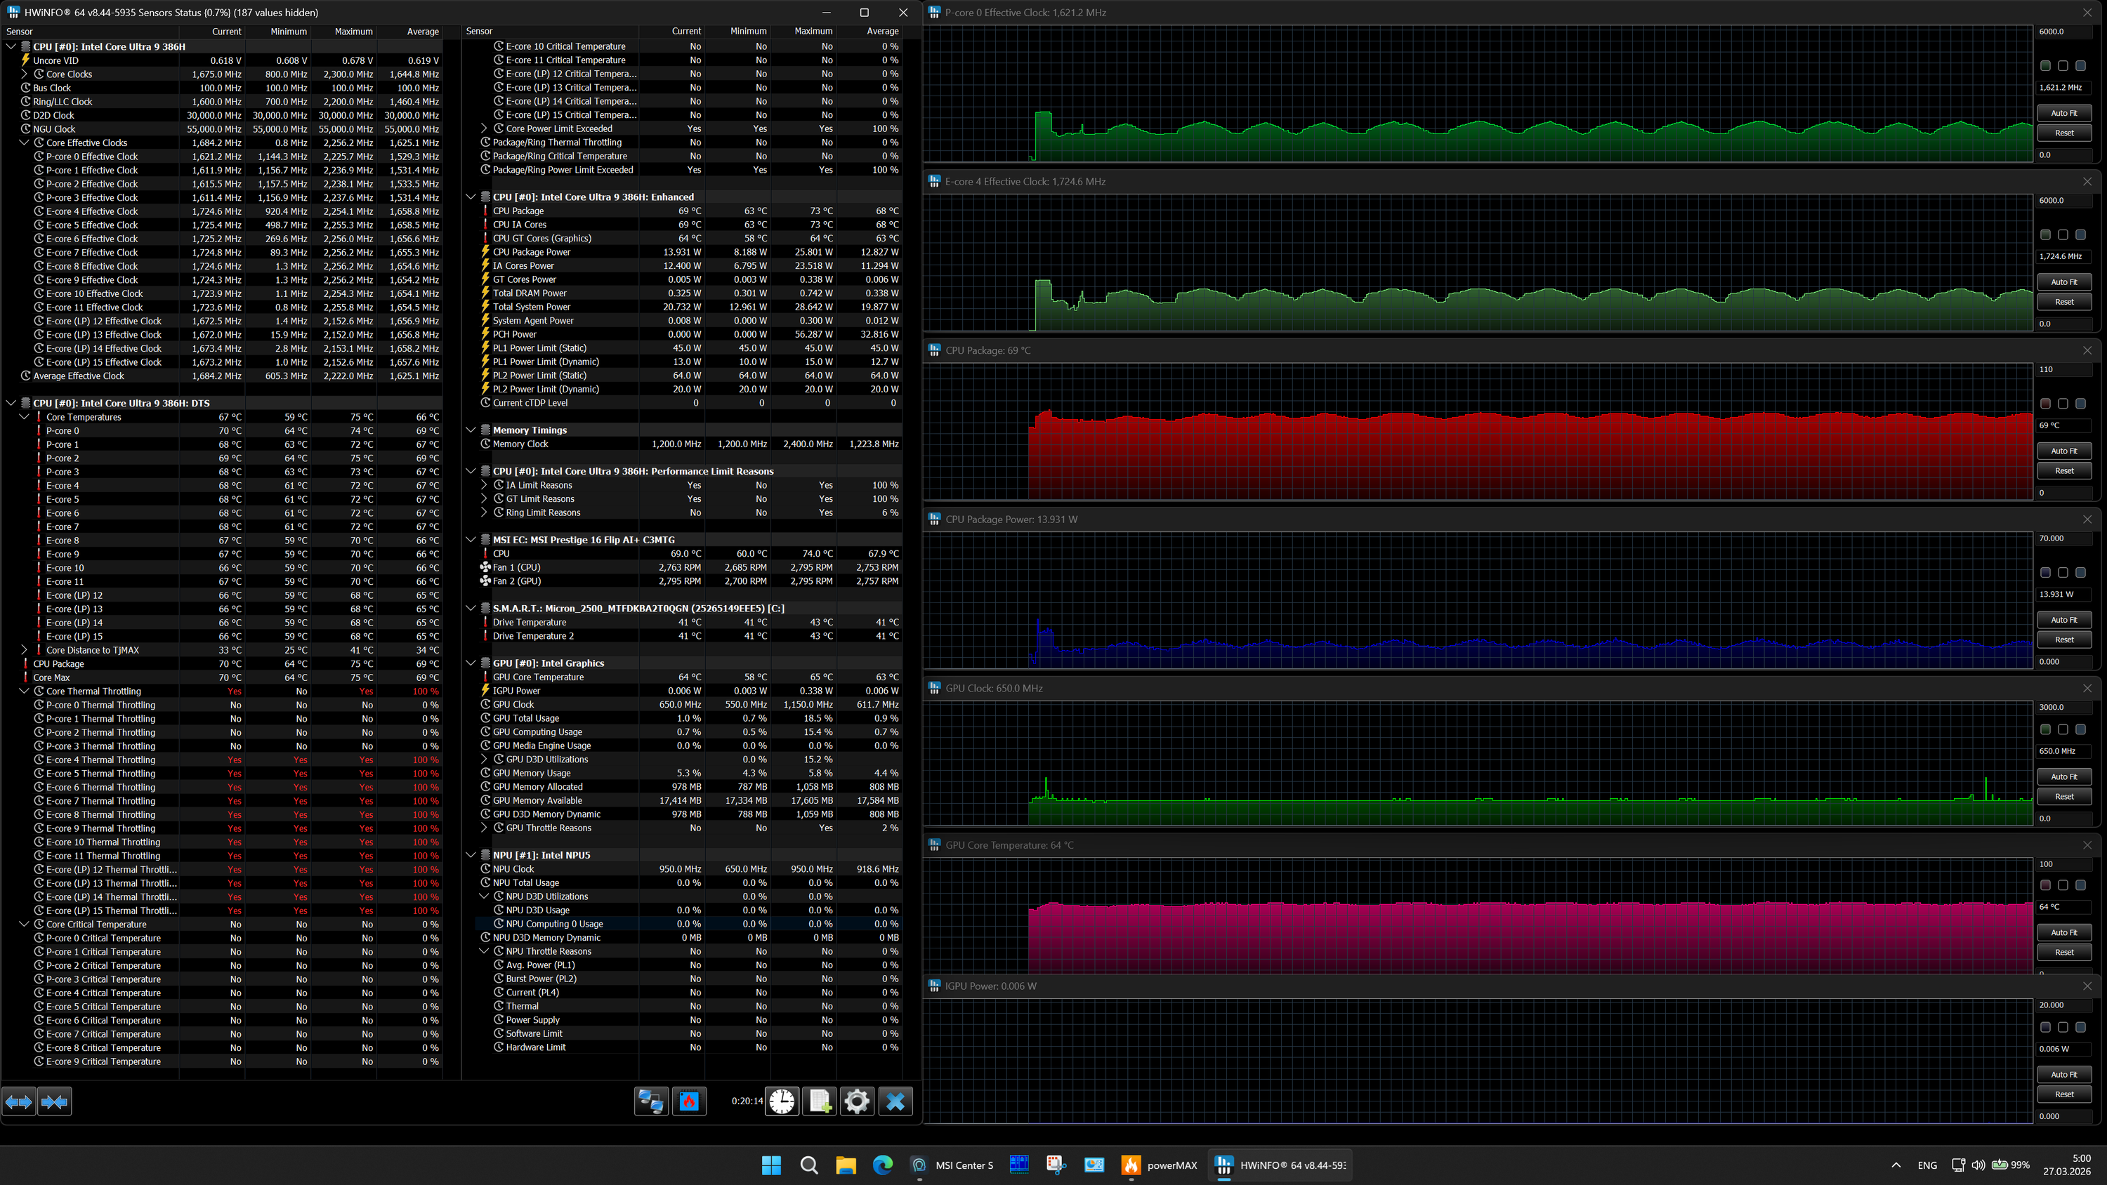Screen dimensions: 2107x1185
Task: Close the IGPU Power graph panel
Action: pos(2087,986)
